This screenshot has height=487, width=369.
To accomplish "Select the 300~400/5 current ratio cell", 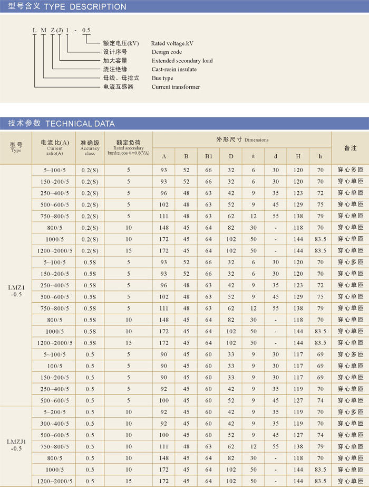I will [55, 424].
